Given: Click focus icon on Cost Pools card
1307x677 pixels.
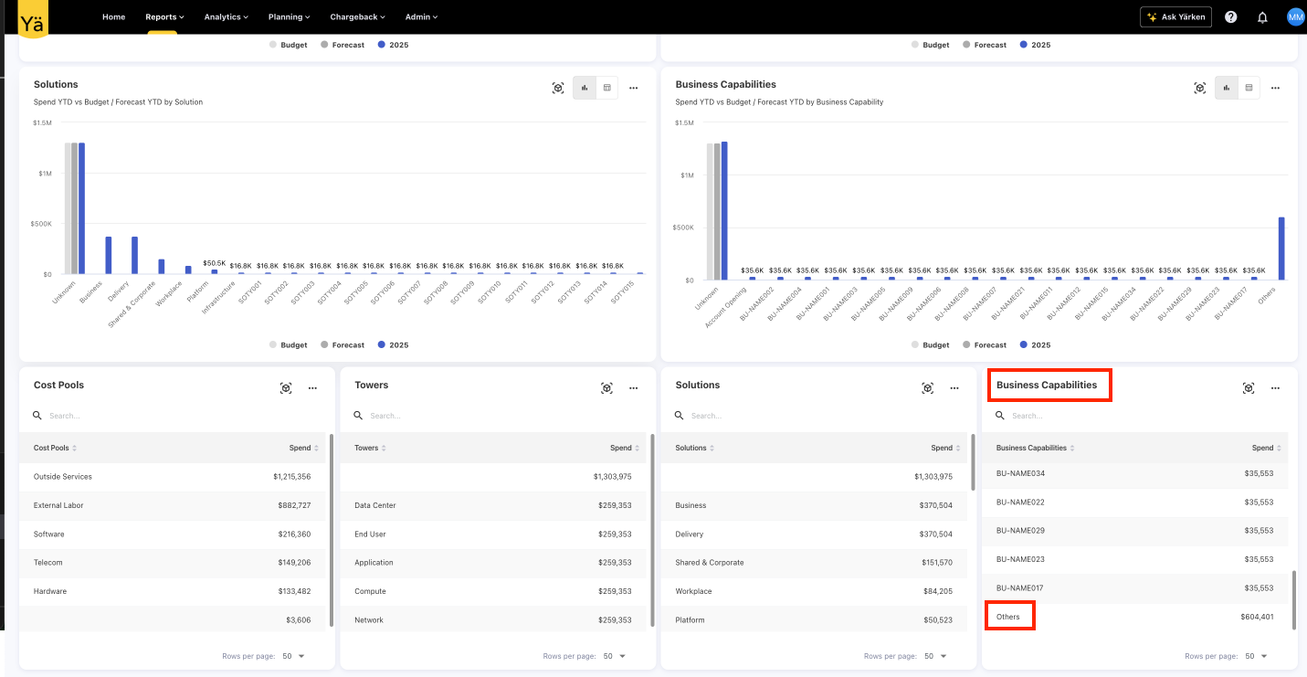Looking at the screenshot, I should 286,388.
